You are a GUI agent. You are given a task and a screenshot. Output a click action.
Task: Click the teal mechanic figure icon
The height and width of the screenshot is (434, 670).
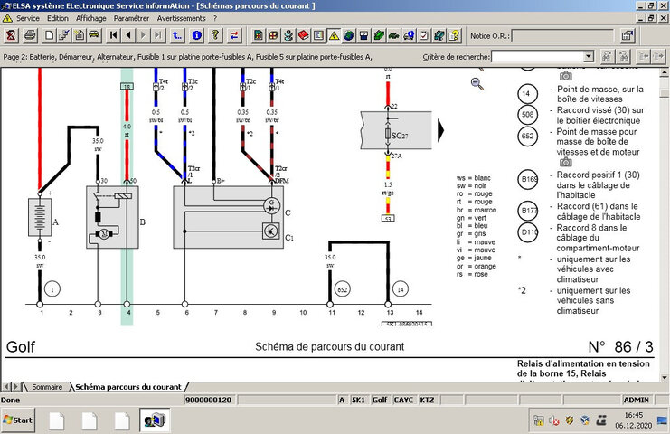coord(288,35)
